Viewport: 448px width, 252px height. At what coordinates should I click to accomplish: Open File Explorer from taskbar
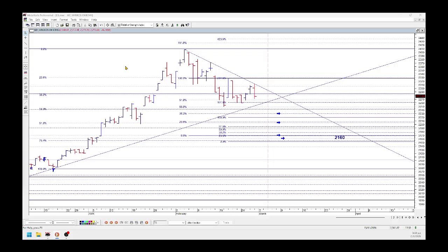38,234
